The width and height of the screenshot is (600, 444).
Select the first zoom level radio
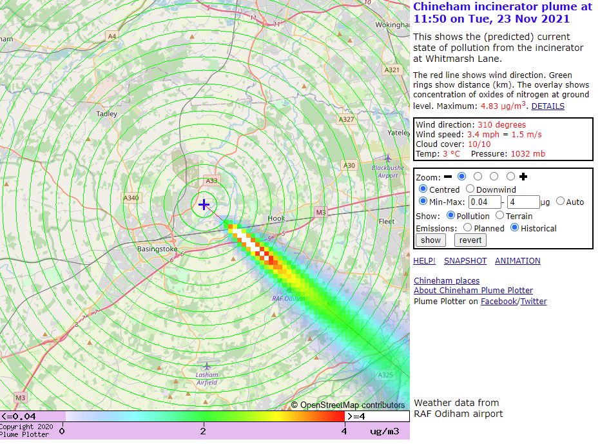tap(462, 177)
